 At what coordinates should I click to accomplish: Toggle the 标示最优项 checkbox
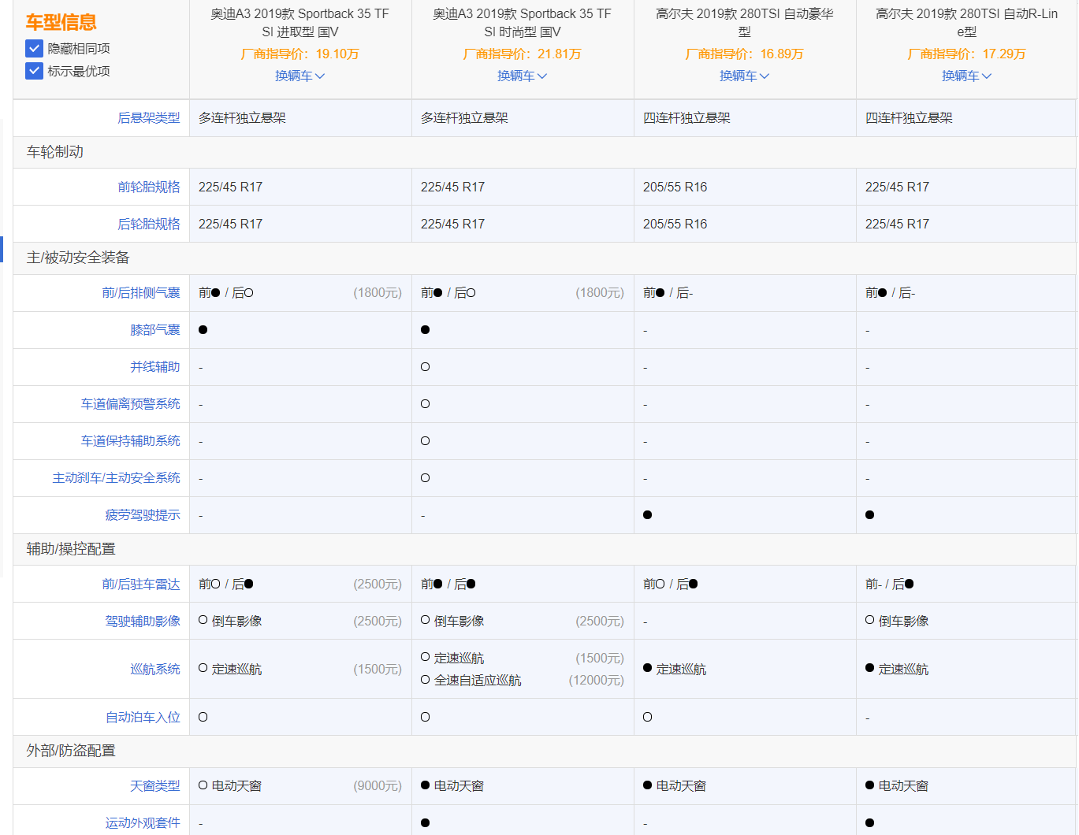point(34,71)
